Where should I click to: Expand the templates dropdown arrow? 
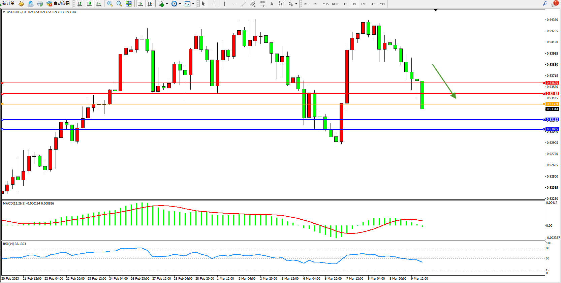[x=193, y=4]
